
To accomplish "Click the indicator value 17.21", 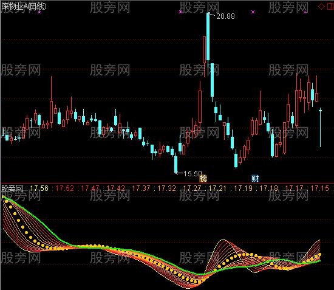I will click(217, 188).
